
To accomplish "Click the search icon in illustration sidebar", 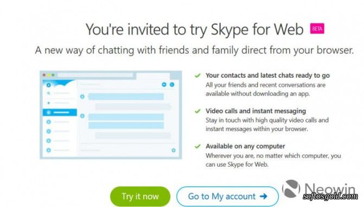I will 48,93.
